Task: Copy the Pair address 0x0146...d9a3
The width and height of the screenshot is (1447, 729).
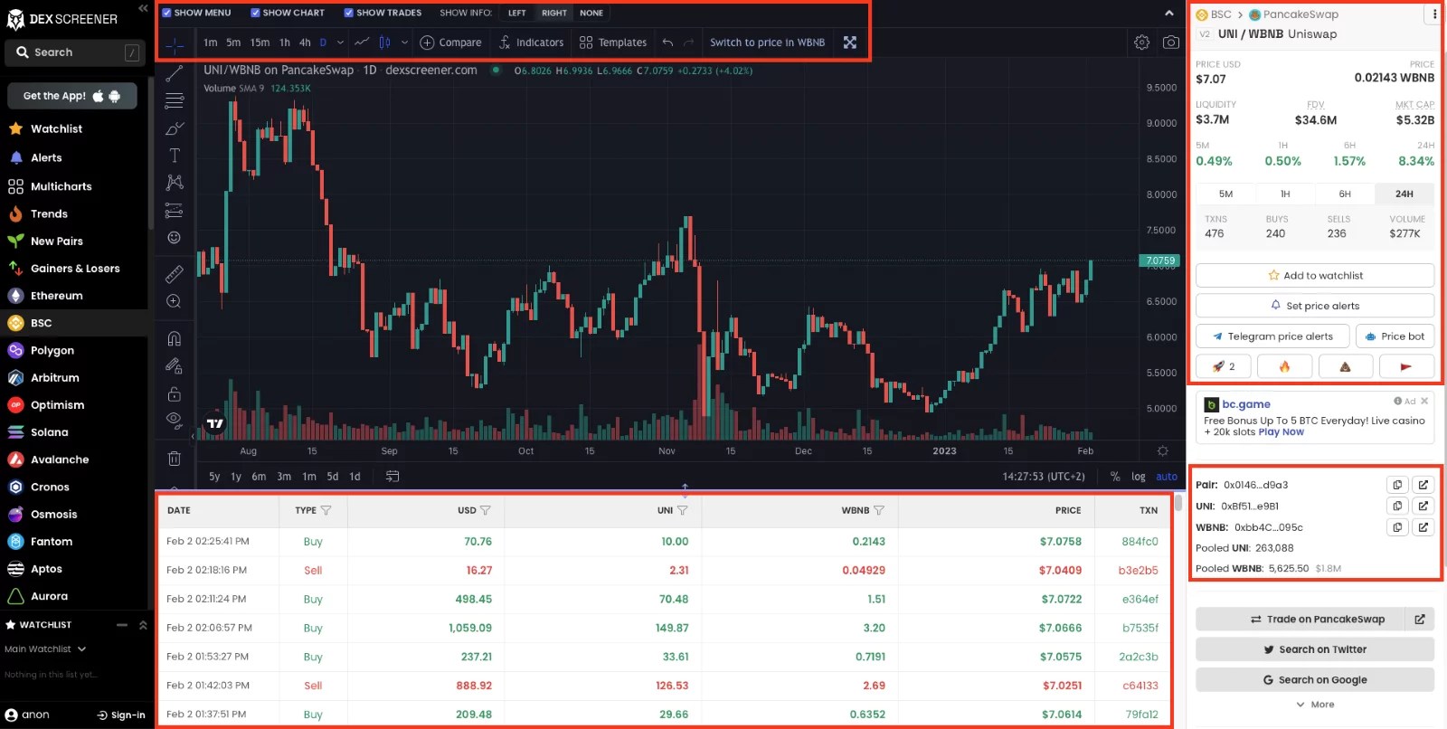Action: [x=1397, y=485]
